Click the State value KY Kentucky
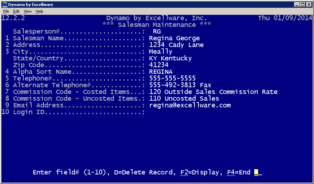 coord(170,58)
